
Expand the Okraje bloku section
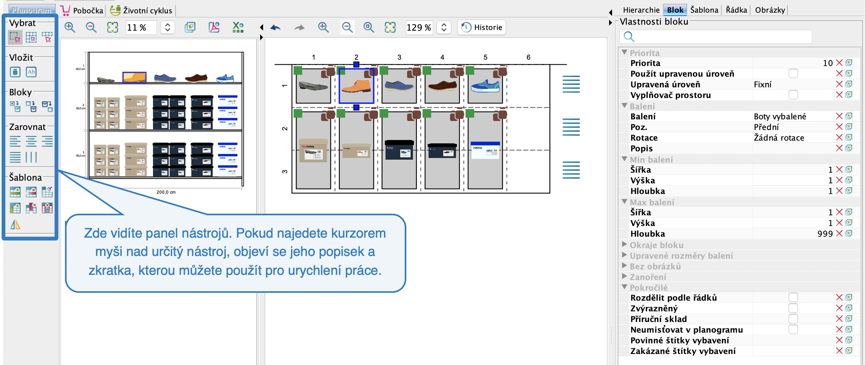point(624,244)
